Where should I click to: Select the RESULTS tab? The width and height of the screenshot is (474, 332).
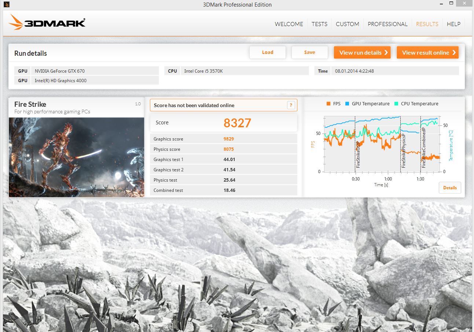(x=427, y=24)
